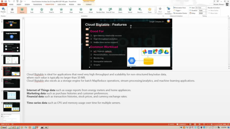Screen dimensions: 230x129
Task: Toggle the Animation Pane
Action: [179, 8]
